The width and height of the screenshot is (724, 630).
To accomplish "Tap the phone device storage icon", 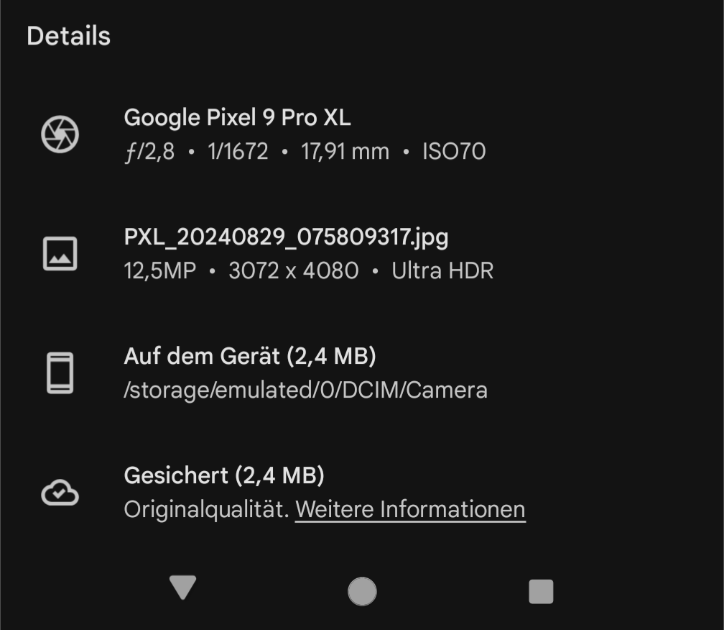I will (60, 373).
